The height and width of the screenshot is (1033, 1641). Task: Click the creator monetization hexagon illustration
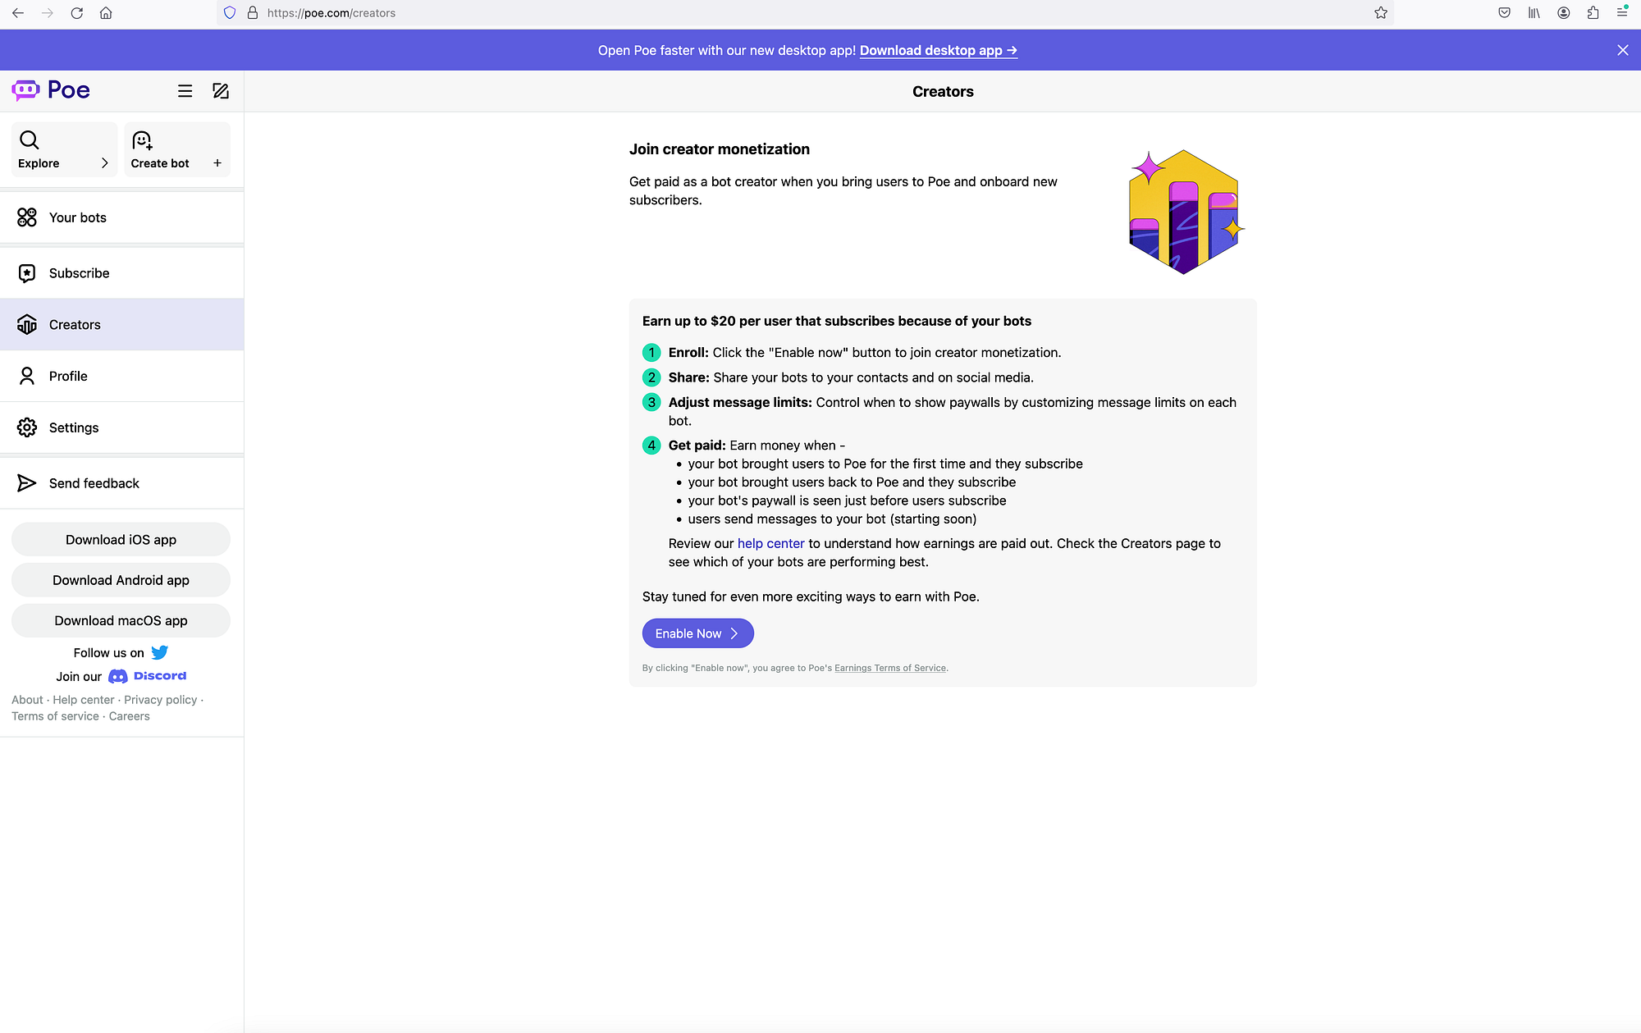1186,212
